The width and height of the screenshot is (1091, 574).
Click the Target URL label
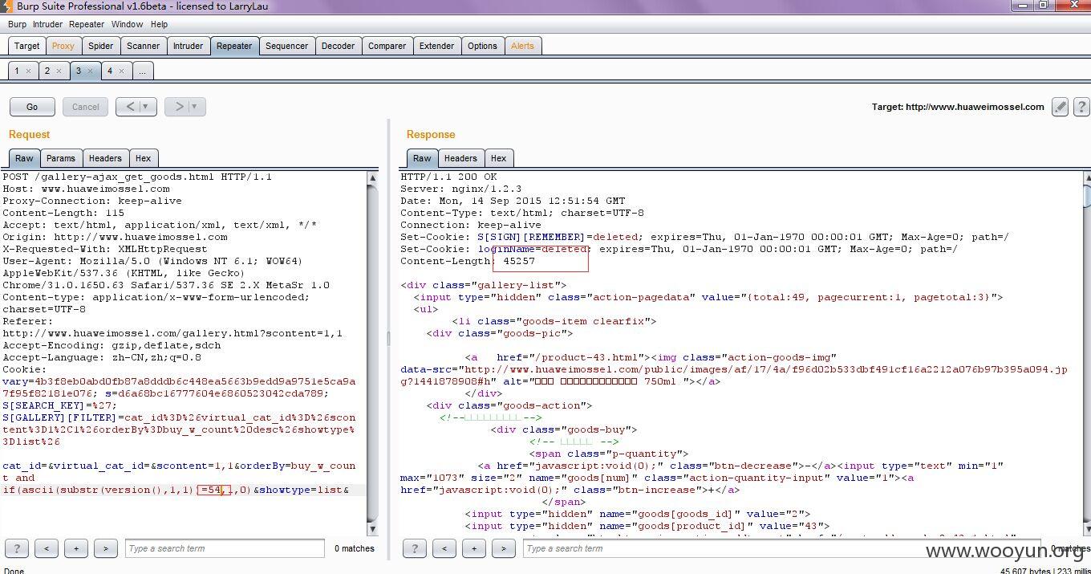(x=958, y=107)
